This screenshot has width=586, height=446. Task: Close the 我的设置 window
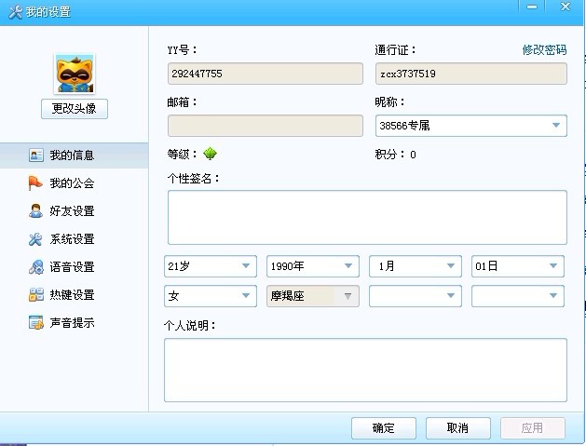click(x=566, y=7)
